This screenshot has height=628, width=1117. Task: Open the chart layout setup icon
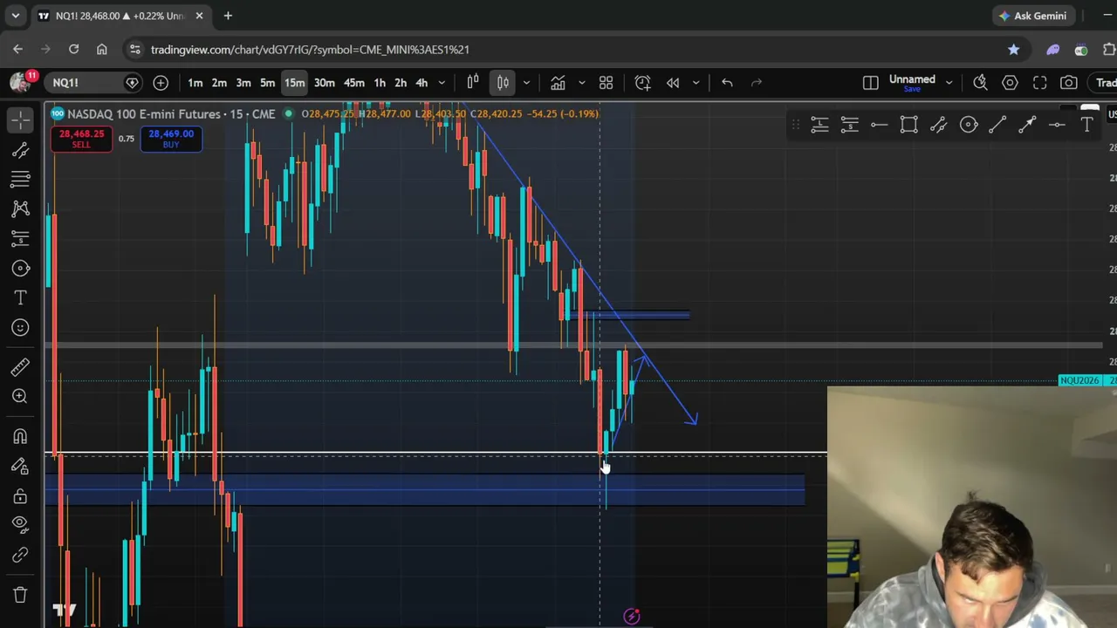tap(871, 83)
